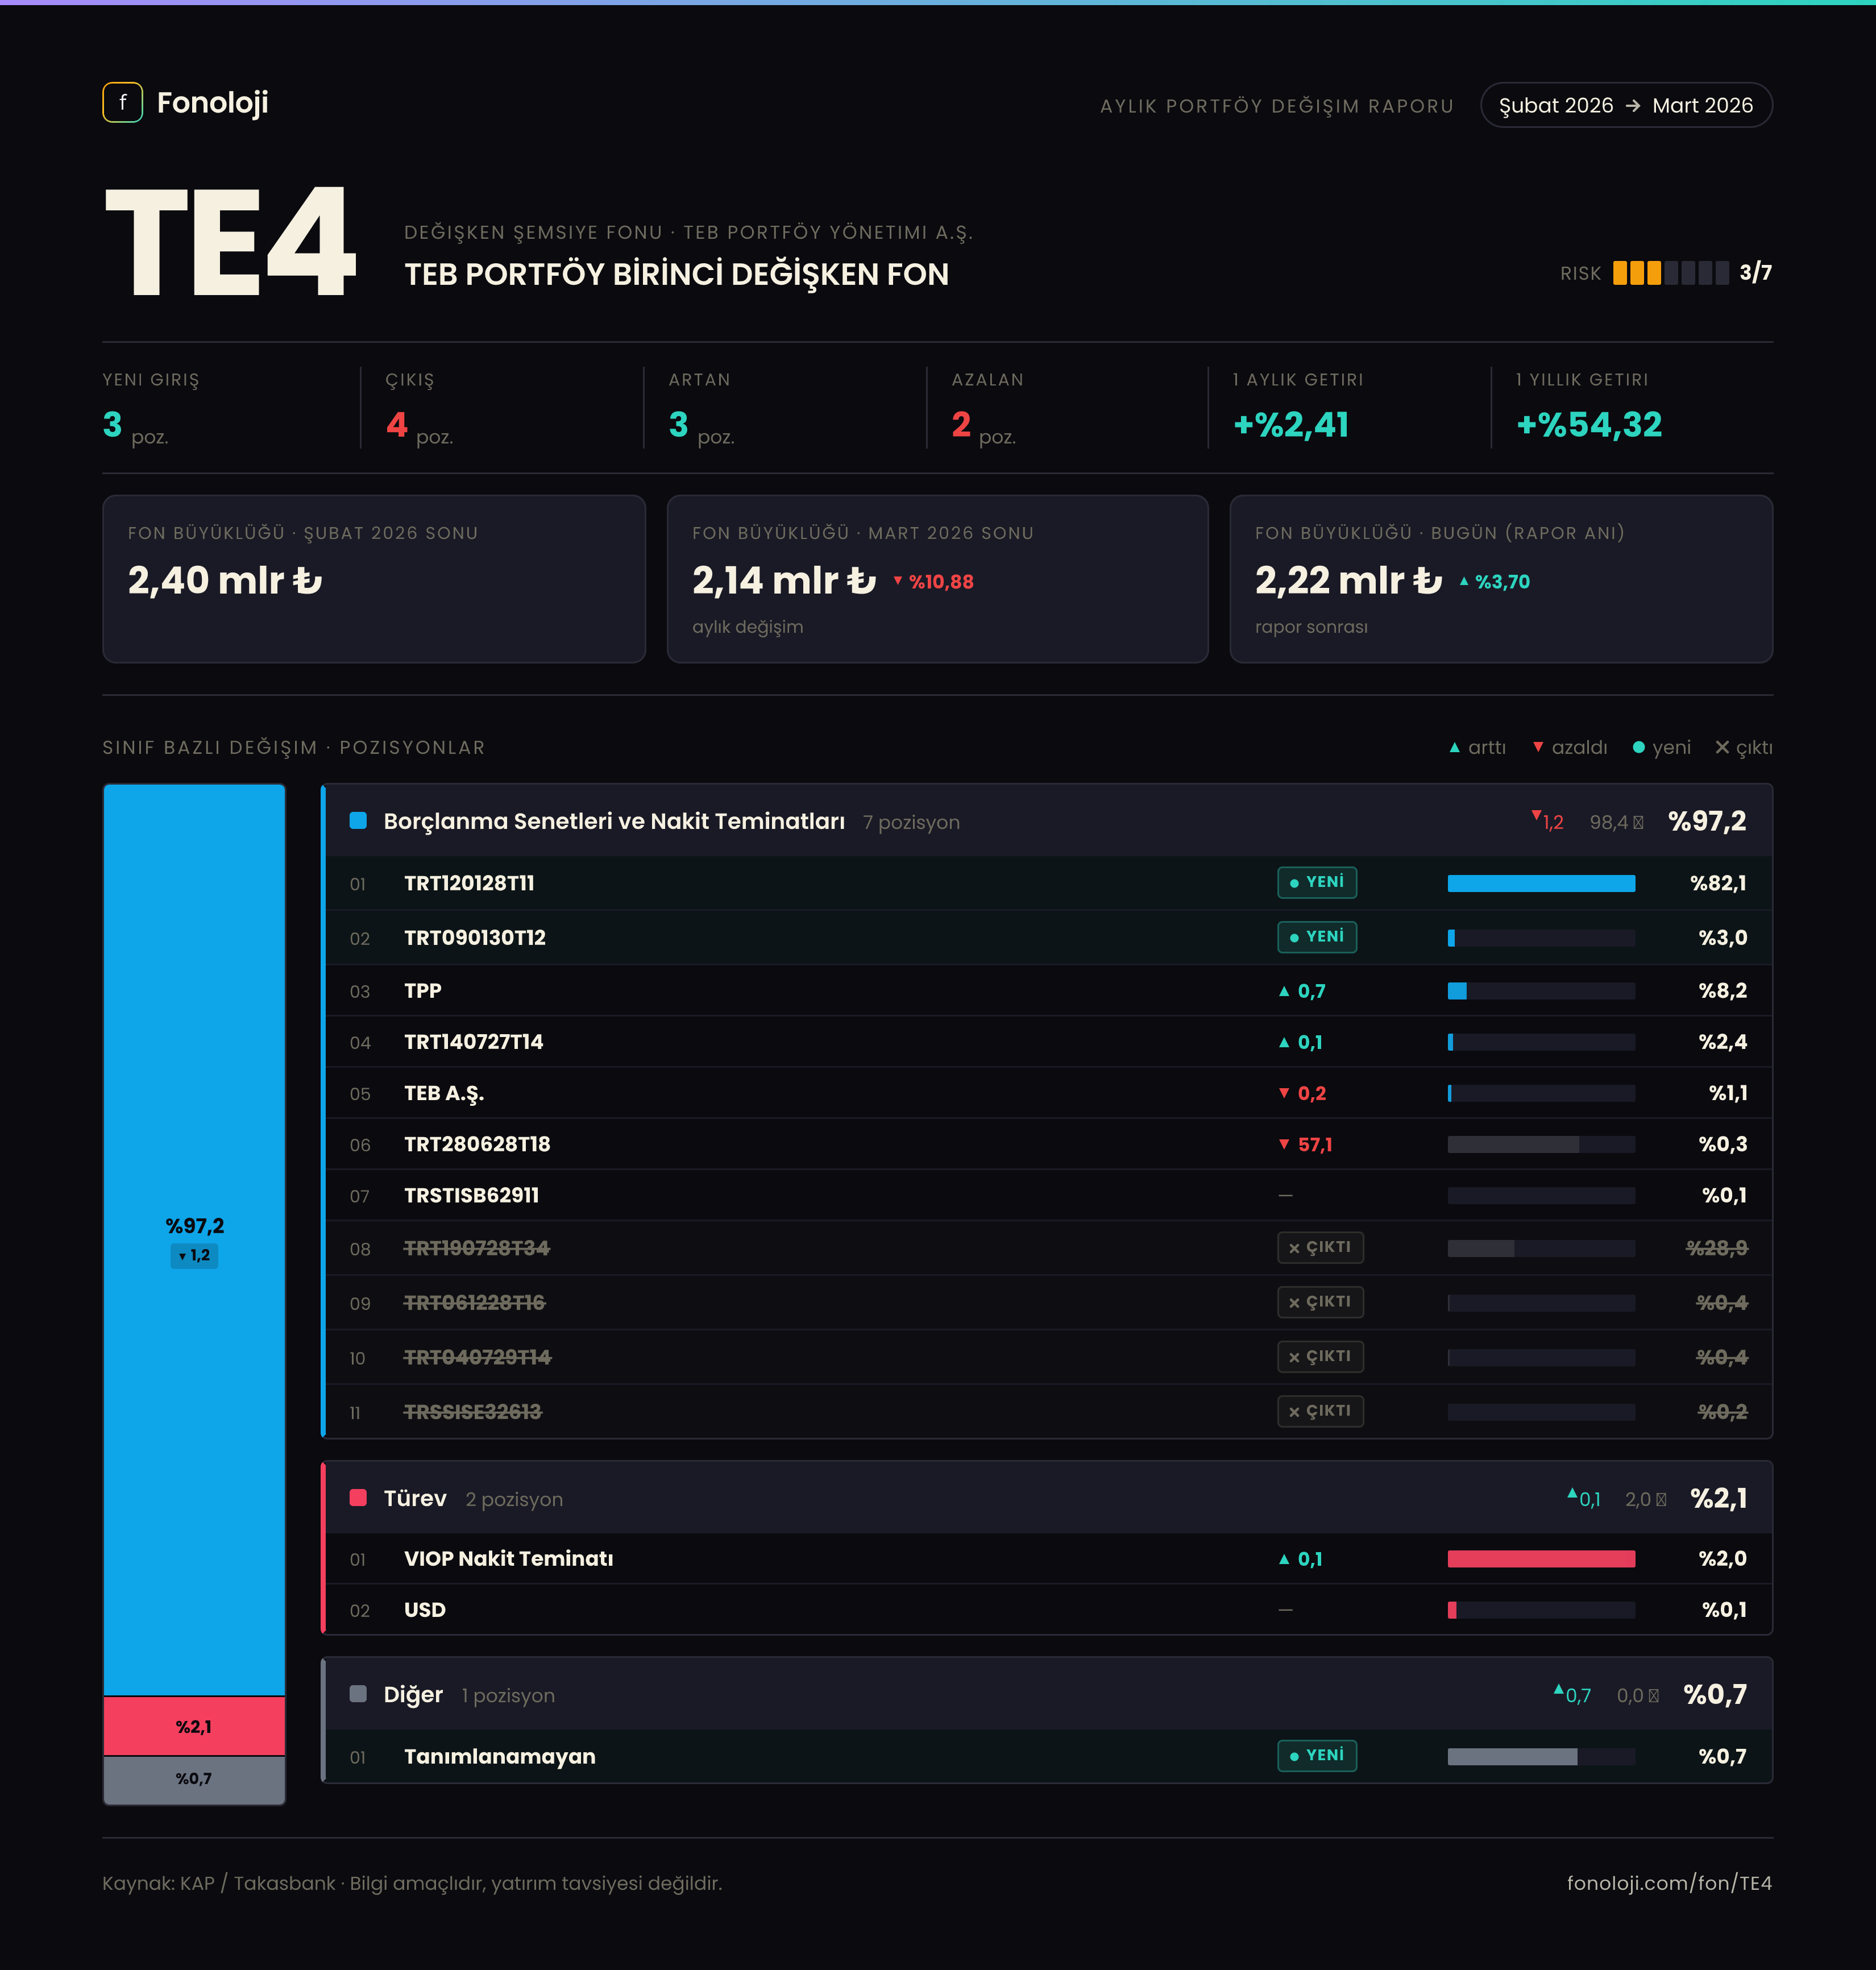
Task: Click the YENİ badge on Tanımlanamayan row
Action: pyautogui.click(x=1316, y=1755)
